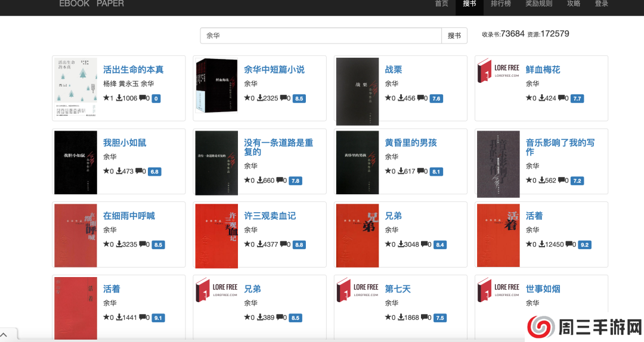Click download icon showing 4377 for 许三观卖血记
The height and width of the screenshot is (342, 644).
260,244
